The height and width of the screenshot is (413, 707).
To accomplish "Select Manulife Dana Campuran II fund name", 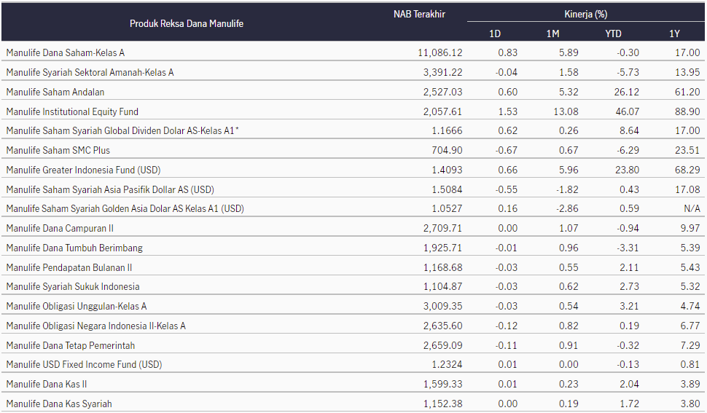I will 60,228.
